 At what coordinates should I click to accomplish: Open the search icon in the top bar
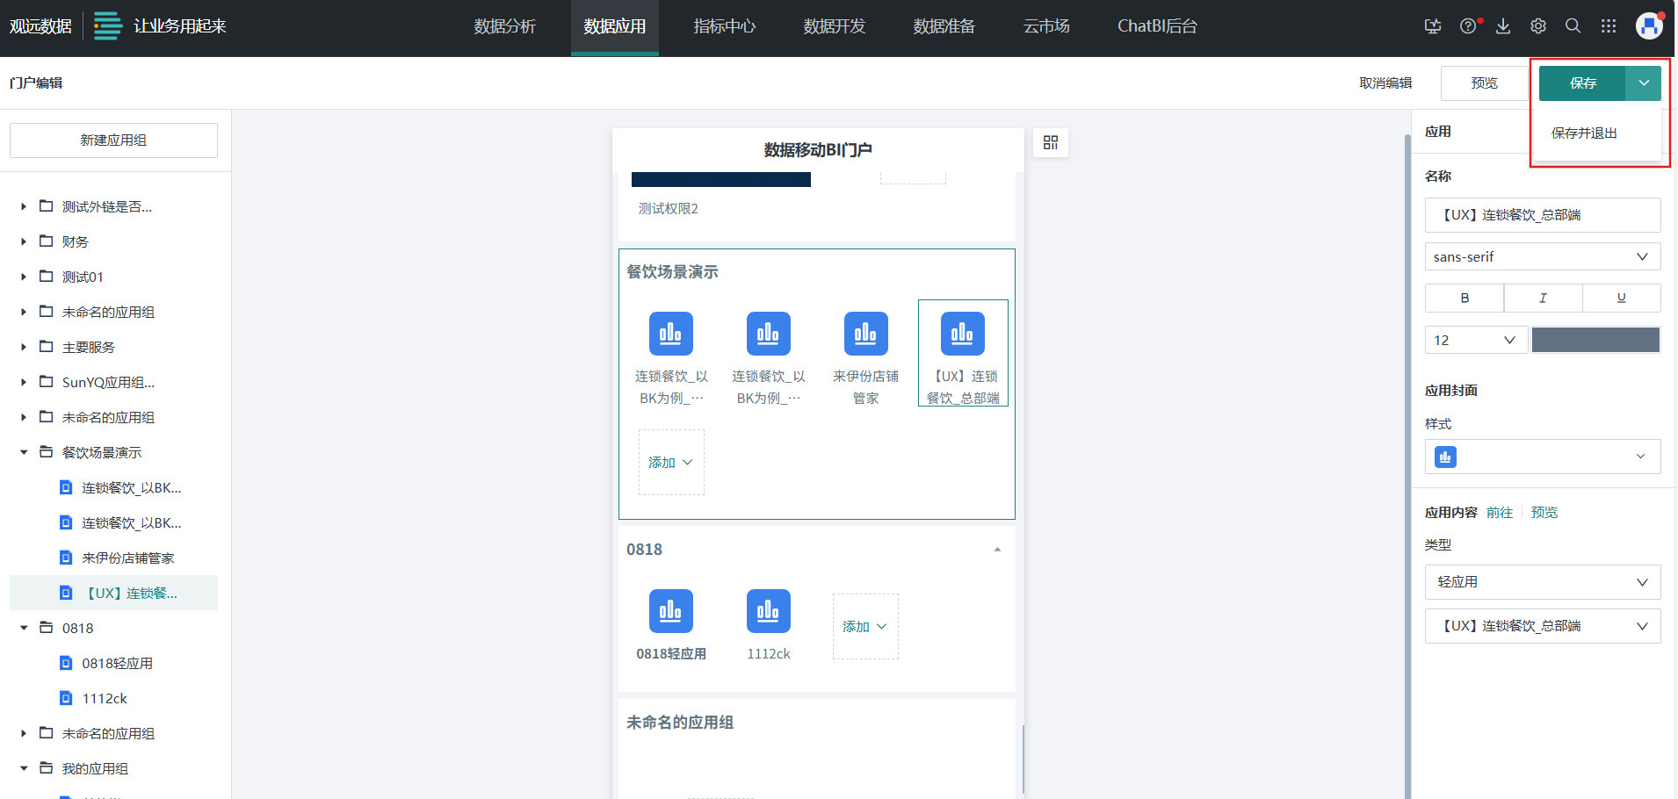(1573, 26)
